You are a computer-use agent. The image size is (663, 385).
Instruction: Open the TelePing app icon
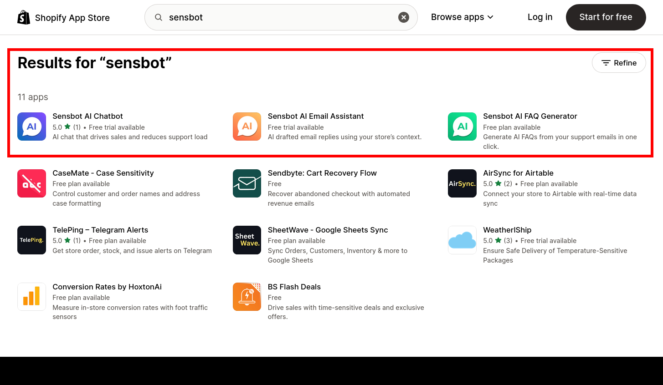point(31,240)
